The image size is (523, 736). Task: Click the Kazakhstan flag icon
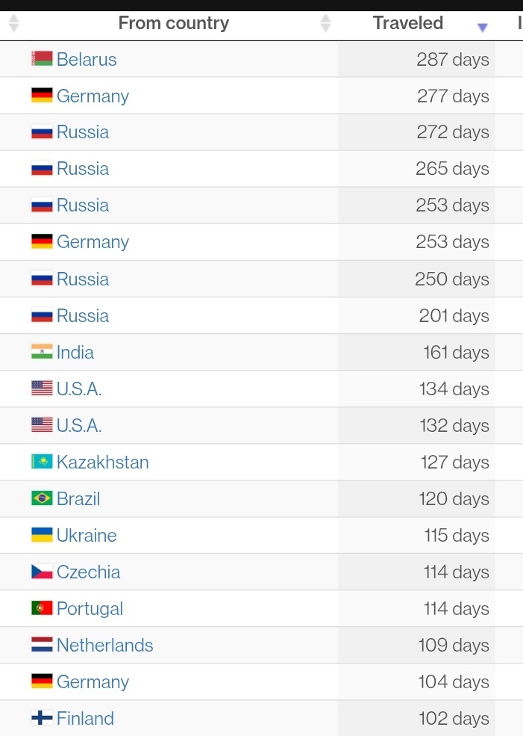pos(42,462)
